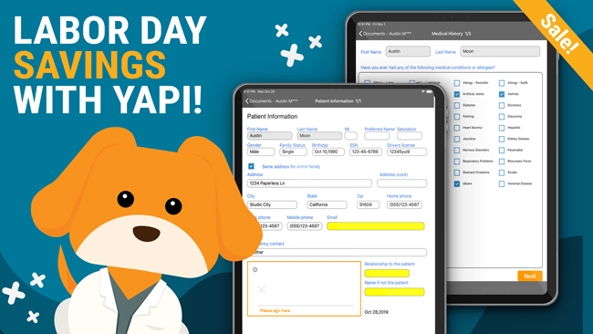Open the State field showing California
Image resolution: width=593 pixels, height=334 pixels.
click(327, 204)
